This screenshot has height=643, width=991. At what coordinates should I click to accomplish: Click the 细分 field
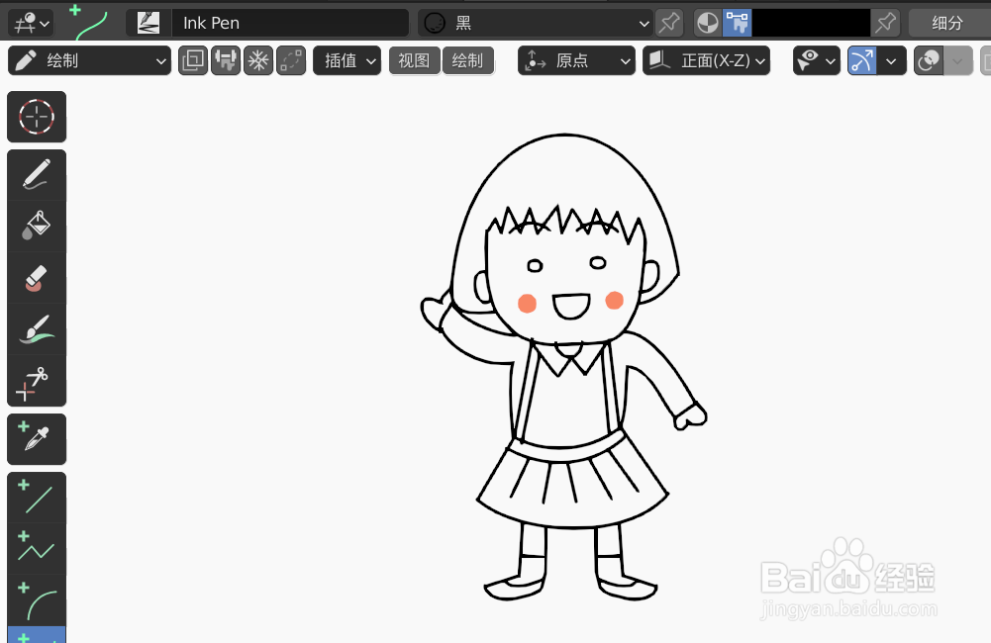(x=949, y=24)
